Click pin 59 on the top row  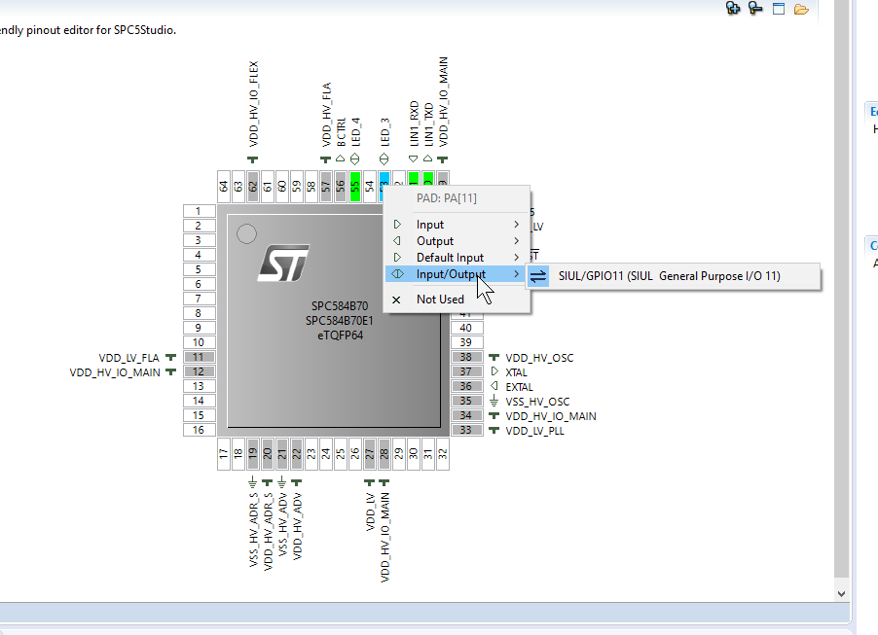point(297,187)
